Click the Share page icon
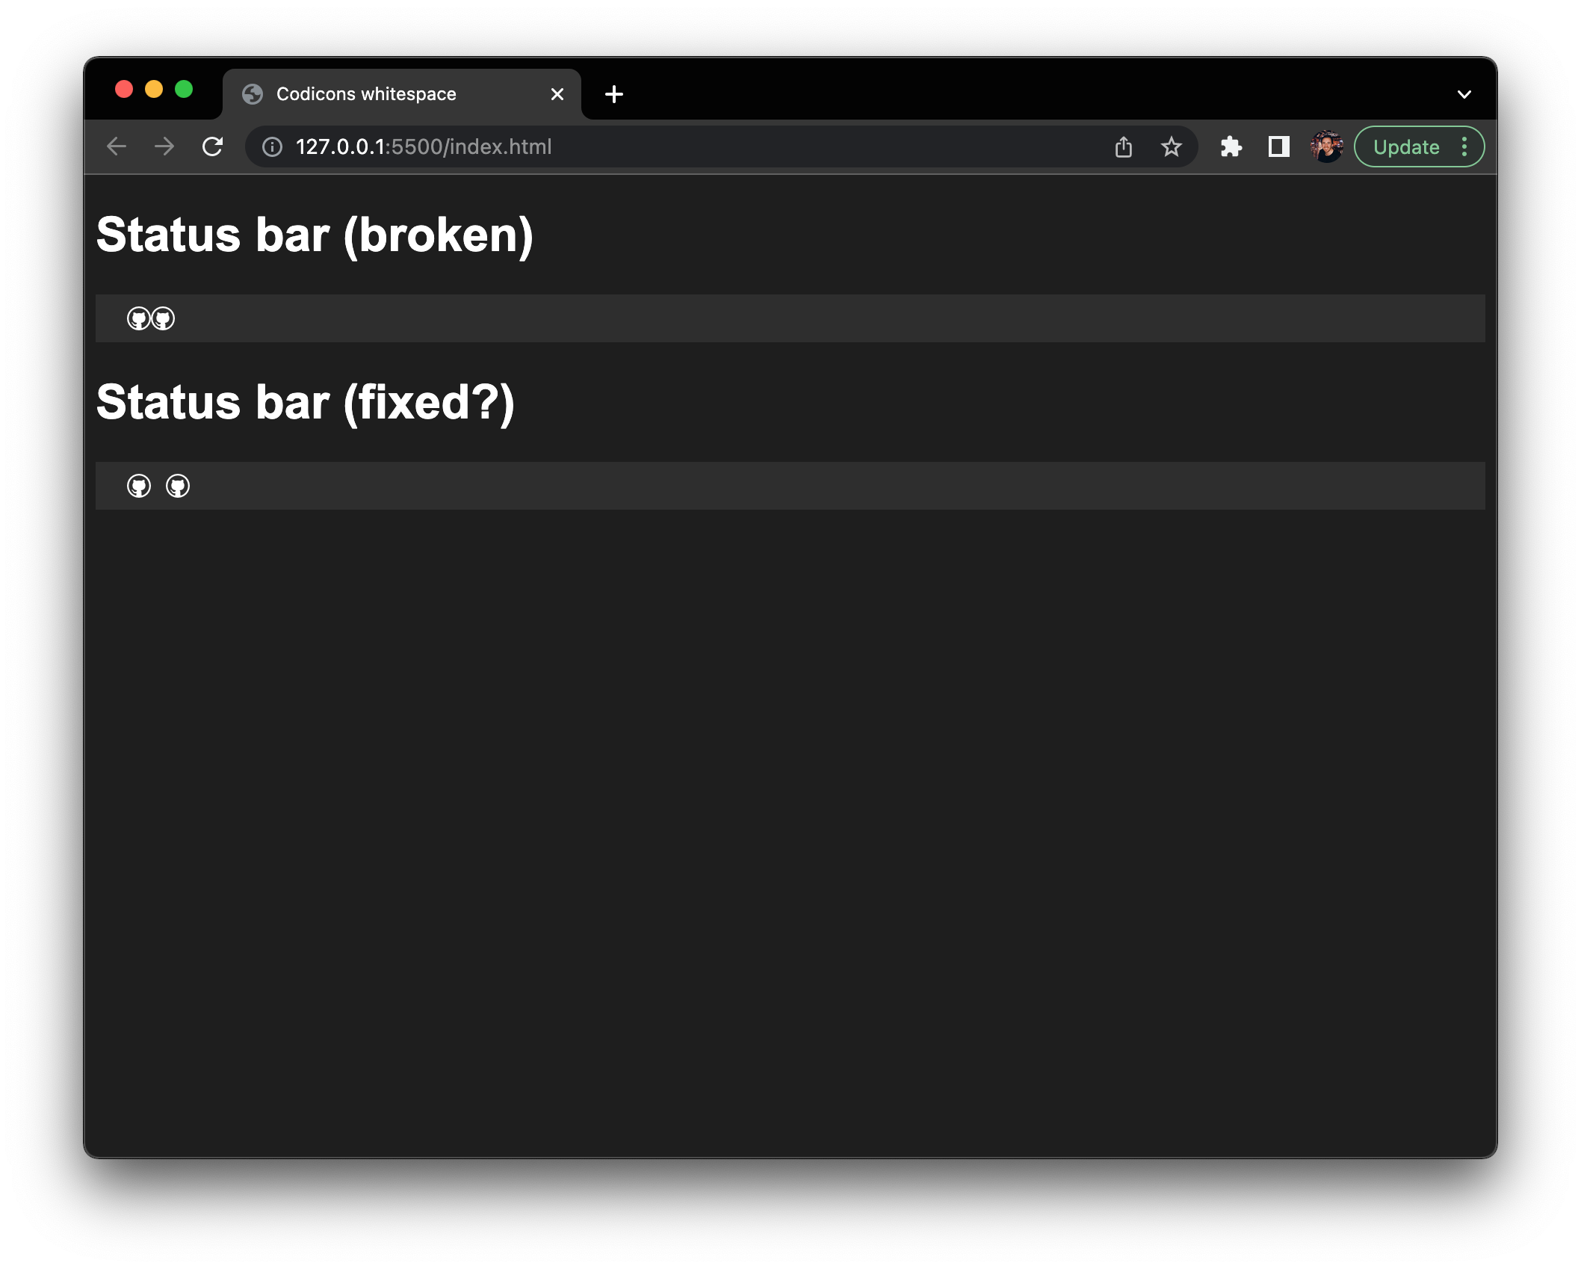 (1123, 147)
